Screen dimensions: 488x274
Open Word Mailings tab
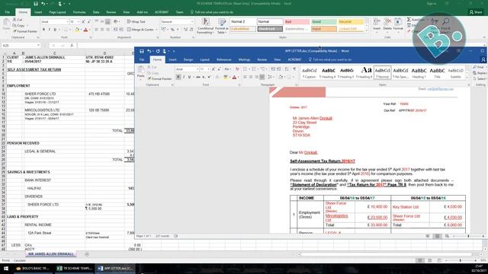tap(244, 59)
